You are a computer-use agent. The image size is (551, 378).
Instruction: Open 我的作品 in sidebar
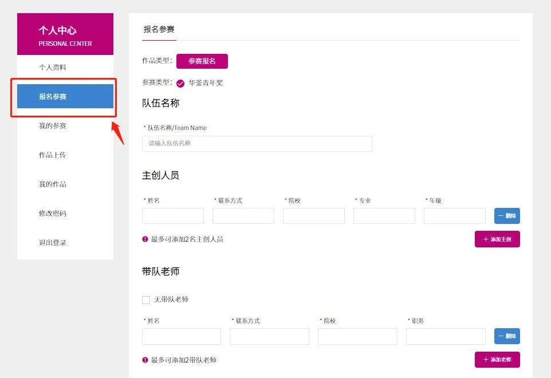pos(53,184)
